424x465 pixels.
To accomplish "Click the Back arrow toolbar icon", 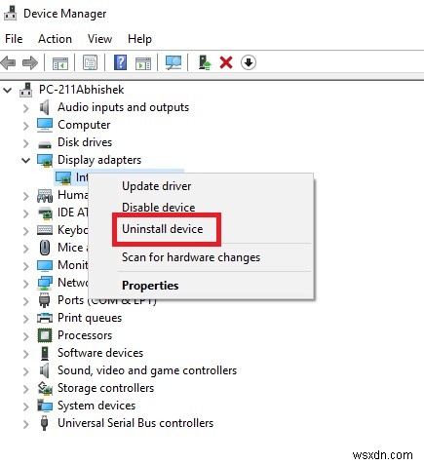I will point(9,62).
